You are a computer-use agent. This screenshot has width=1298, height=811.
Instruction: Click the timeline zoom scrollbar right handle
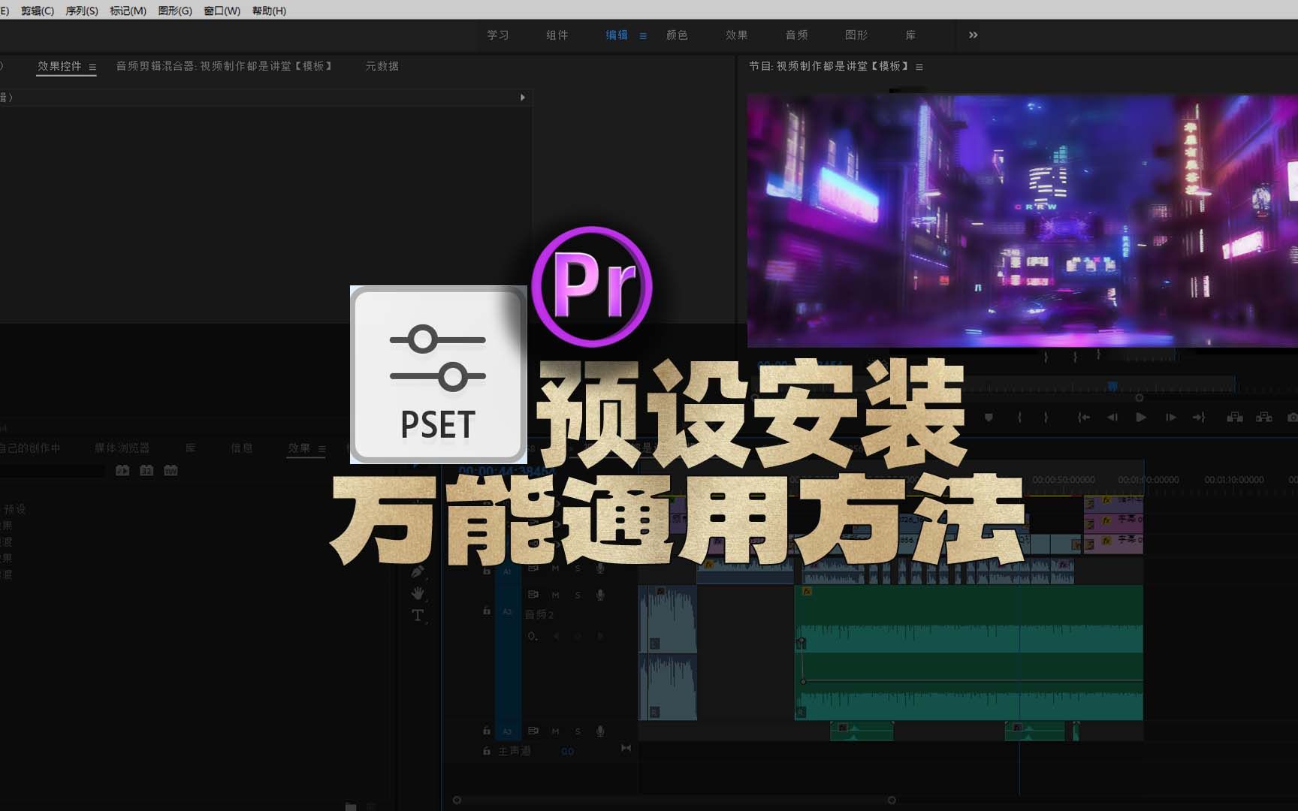[x=892, y=800]
